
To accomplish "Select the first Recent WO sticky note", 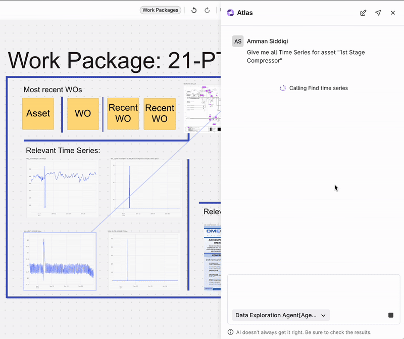I will click(123, 113).
